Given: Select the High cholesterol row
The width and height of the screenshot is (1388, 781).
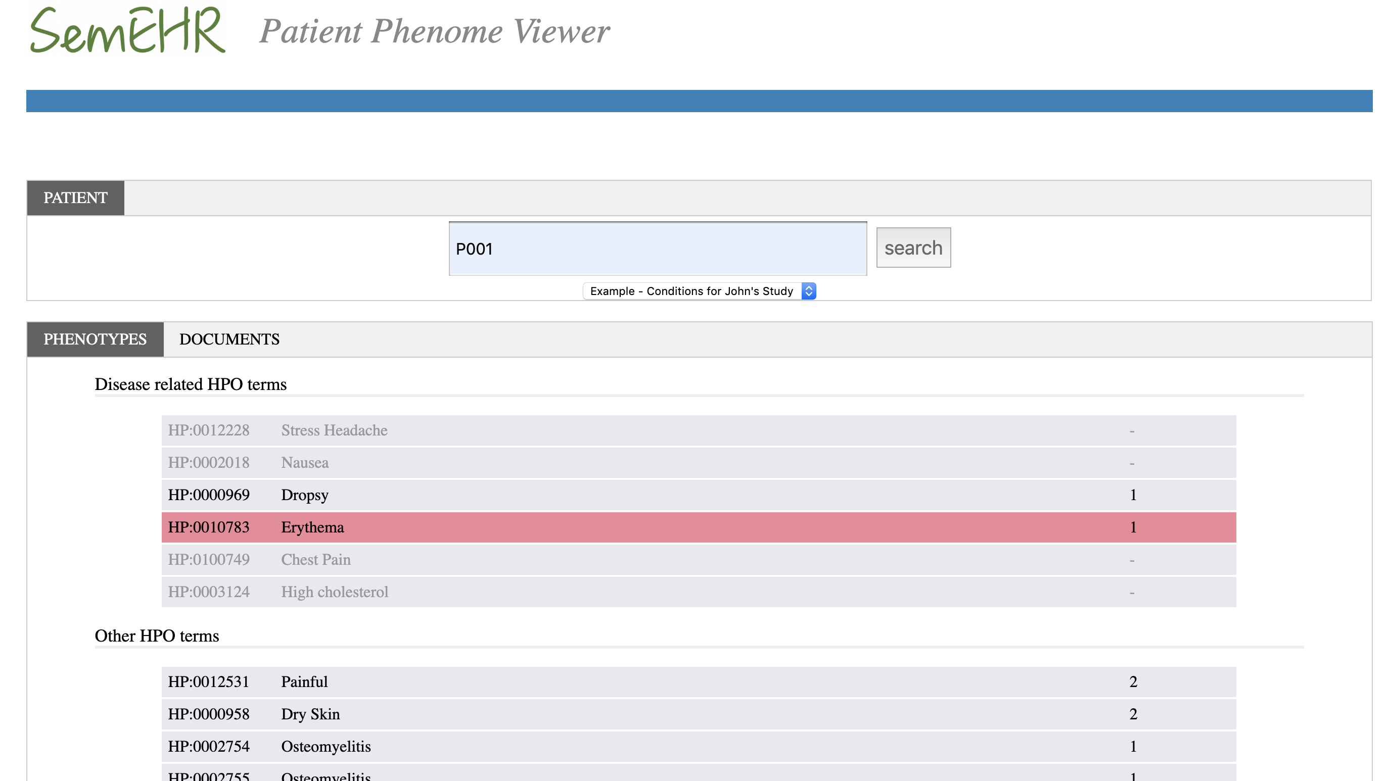Looking at the screenshot, I should click(x=699, y=592).
